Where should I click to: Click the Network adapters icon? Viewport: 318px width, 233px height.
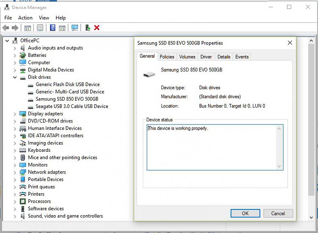23,172
